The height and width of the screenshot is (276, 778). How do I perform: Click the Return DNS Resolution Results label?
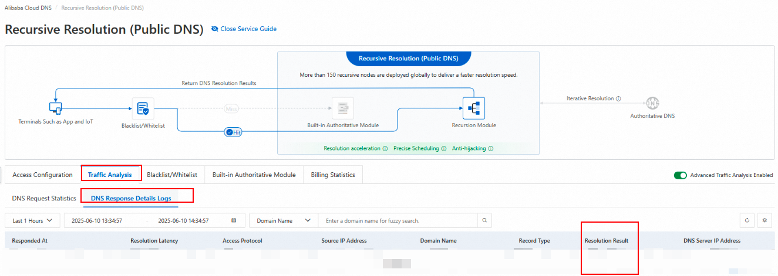[x=219, y=83]
